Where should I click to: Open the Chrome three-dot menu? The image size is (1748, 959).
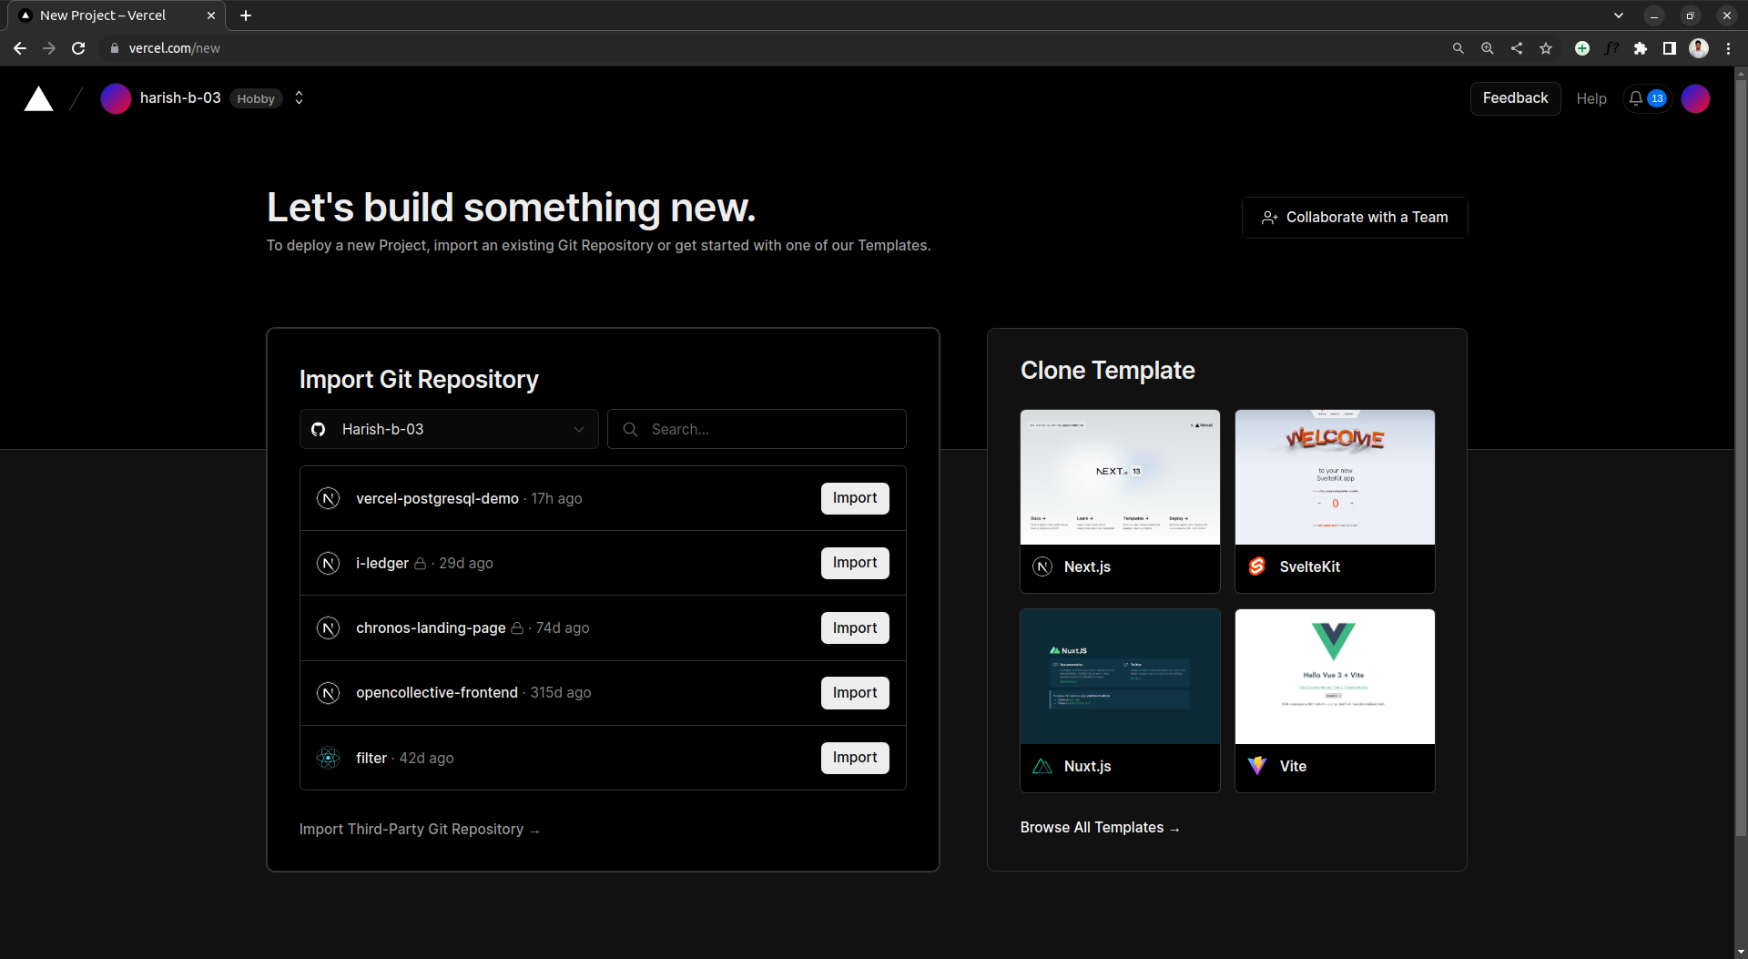(1728, 48)
